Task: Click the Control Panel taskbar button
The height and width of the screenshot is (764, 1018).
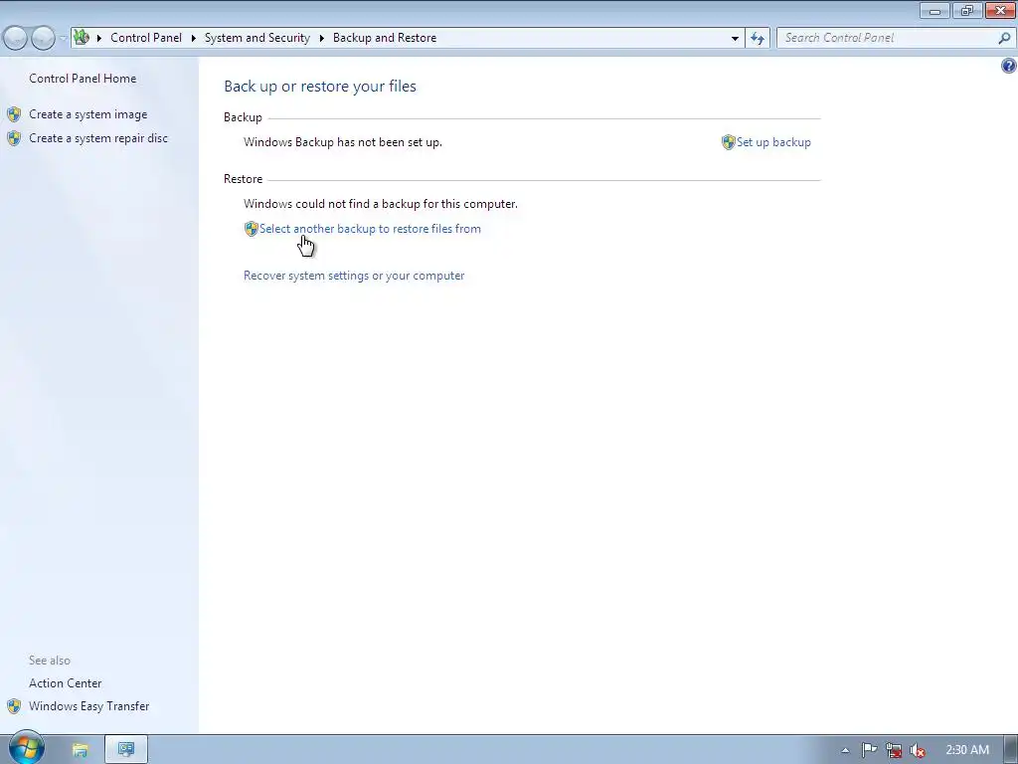Action: pos(126,750)
